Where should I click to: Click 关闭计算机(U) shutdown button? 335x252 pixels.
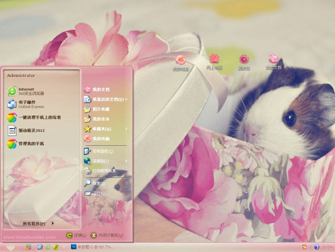[107, 235]
